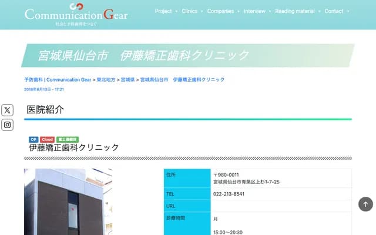Open the Reading material menu
The height and width of the screenshot is (235, 376).
coord(295,11)
